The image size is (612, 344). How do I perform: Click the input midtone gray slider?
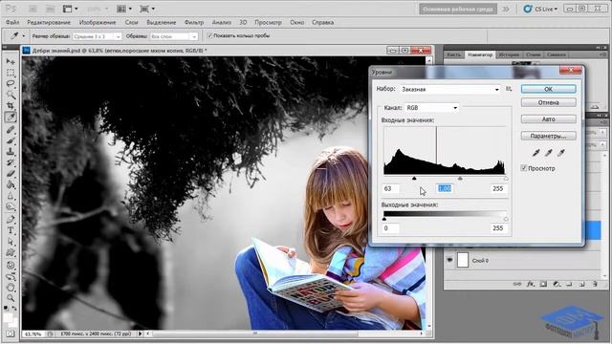pos(460,179)
